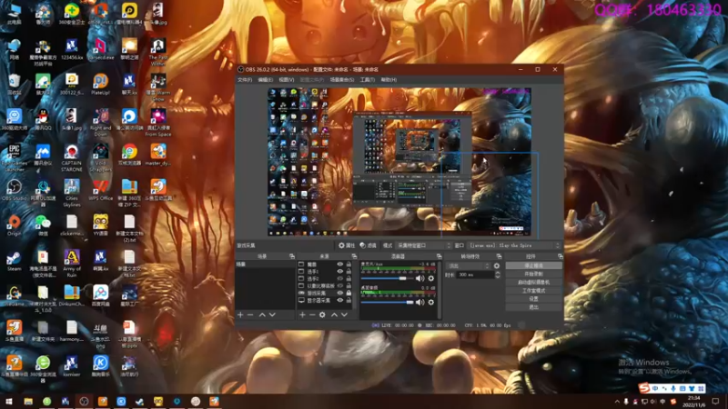The width and height of the screenshot is (728, 409).
Task: Open WPS Office desktop icon
Action: point(100,190)
